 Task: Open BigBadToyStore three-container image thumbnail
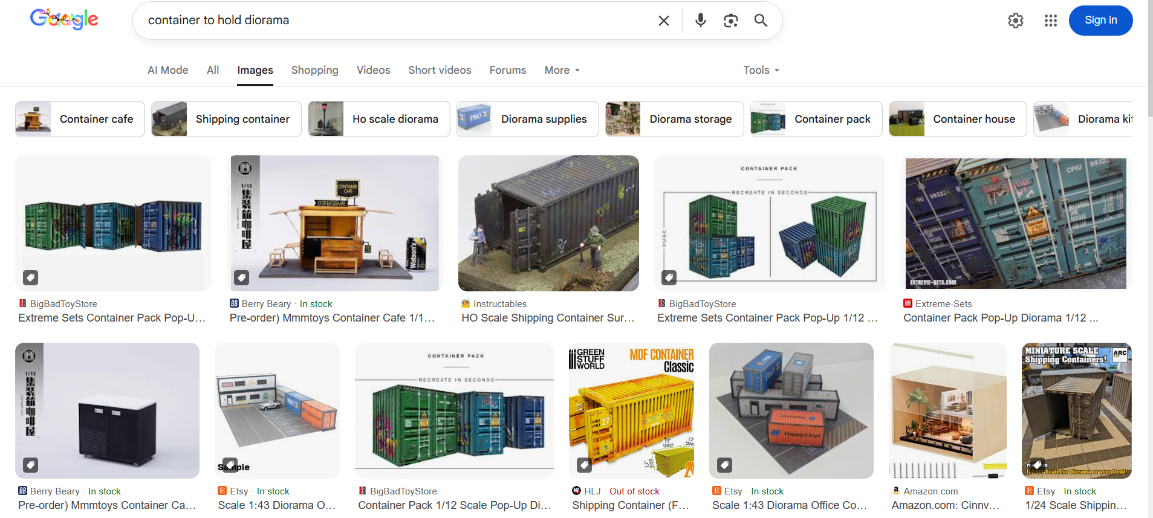(x=113, y=223)
